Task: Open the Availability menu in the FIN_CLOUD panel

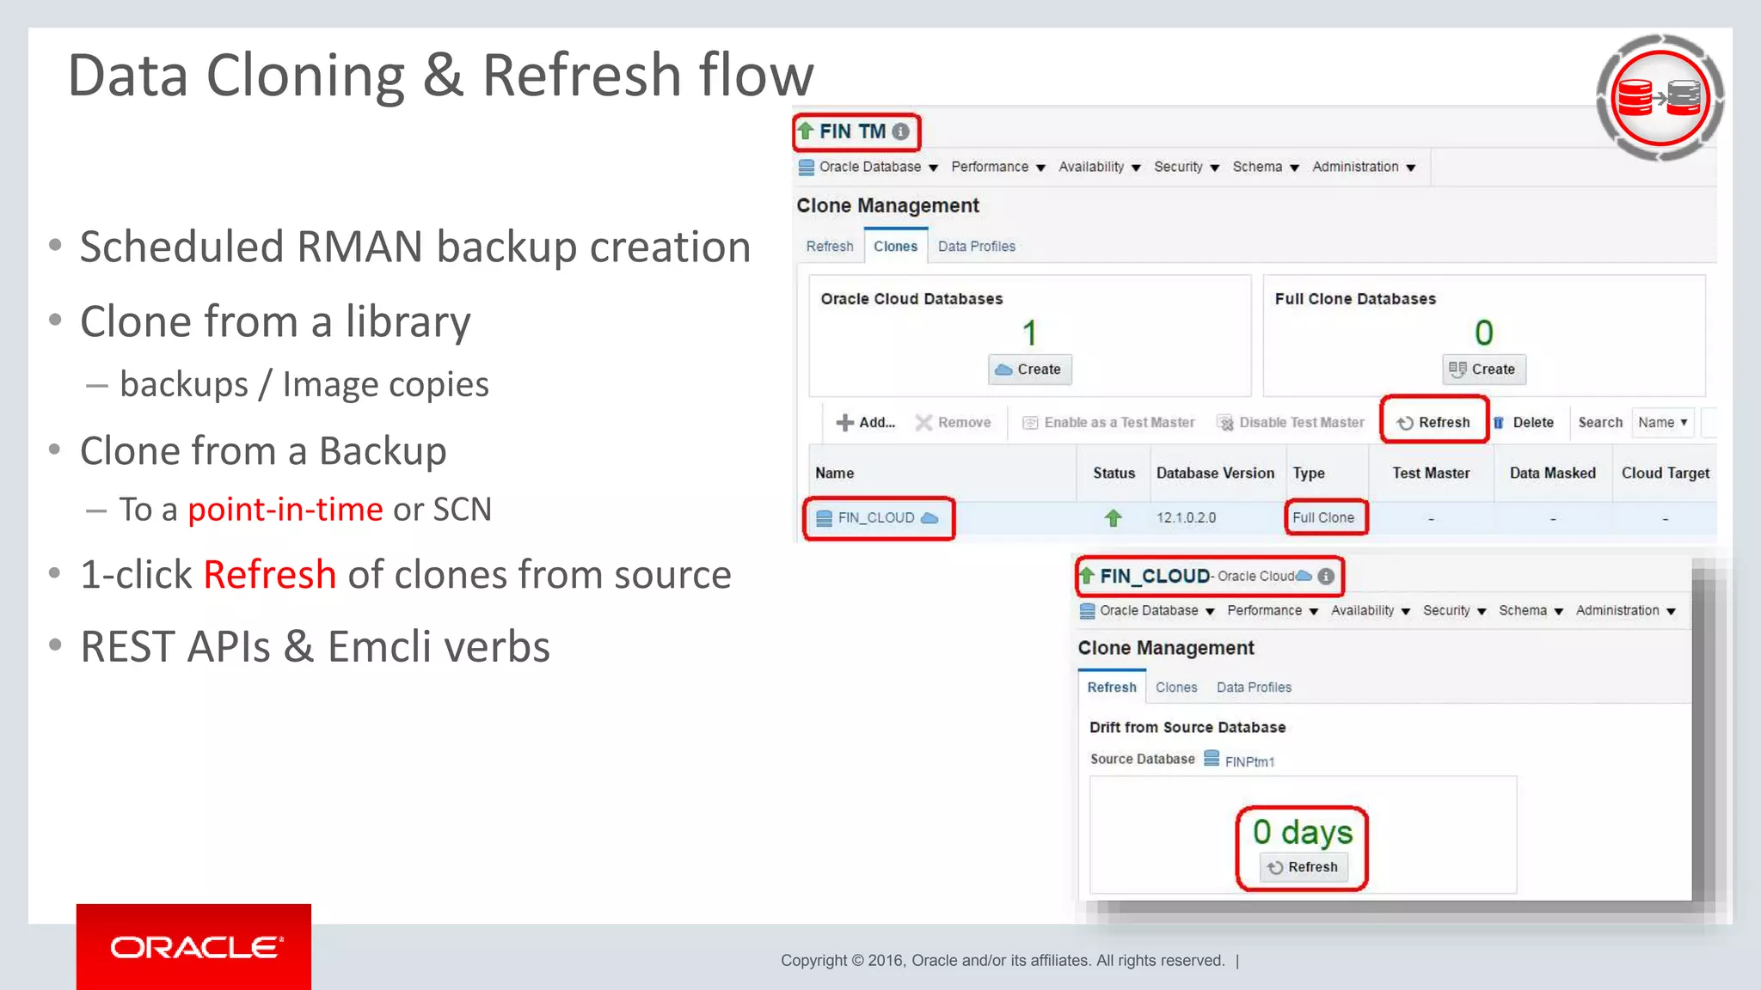Action: (1371, 611)
